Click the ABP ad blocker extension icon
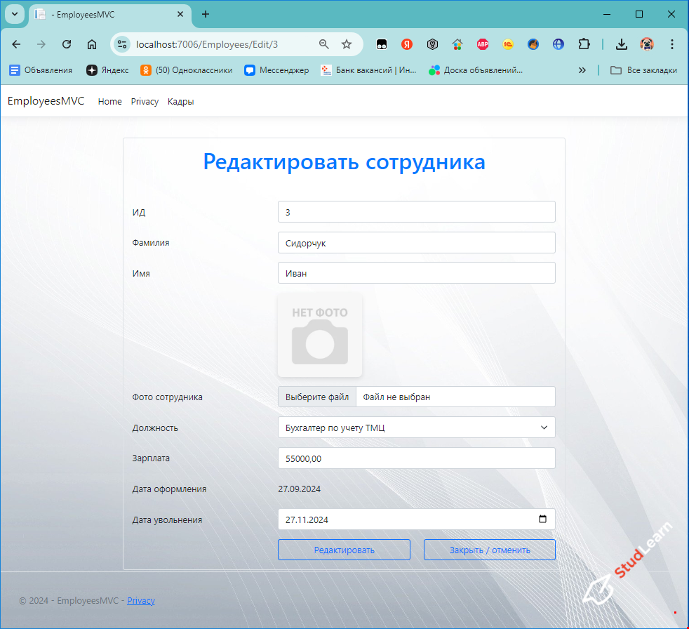The image size is (689, 629). click(482, 44)
